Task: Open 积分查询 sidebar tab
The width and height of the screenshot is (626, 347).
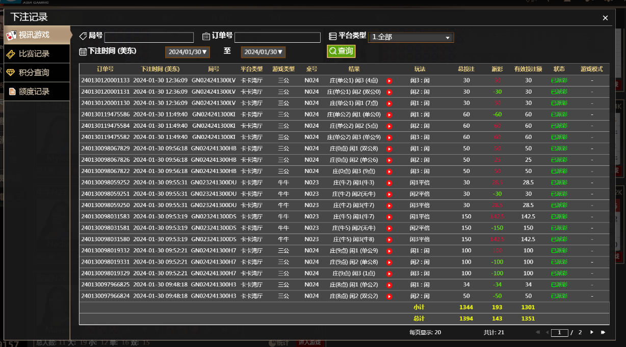Action: (x=35, y=73)
